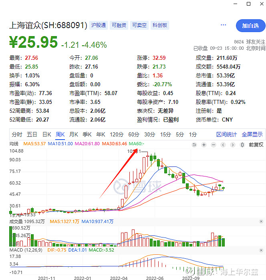The height and width of the screenshot is (280, 266).
Task: Click the -1.21 -4.46% price change
Action: pyautogui.click(x=84, y=45)
